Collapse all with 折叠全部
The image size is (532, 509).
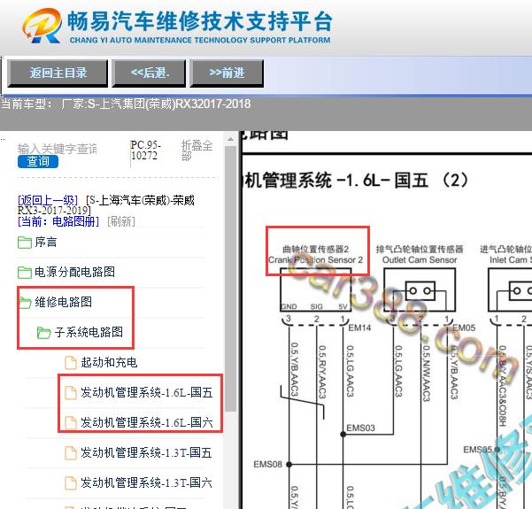point(197,150)
